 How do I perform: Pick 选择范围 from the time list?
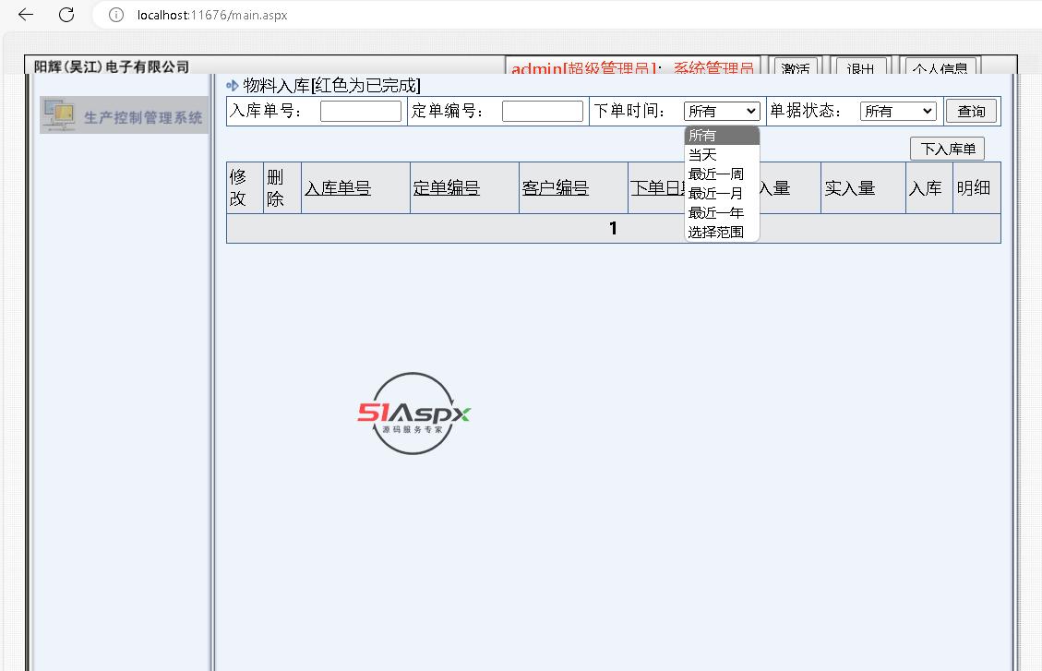click(722, 232)
